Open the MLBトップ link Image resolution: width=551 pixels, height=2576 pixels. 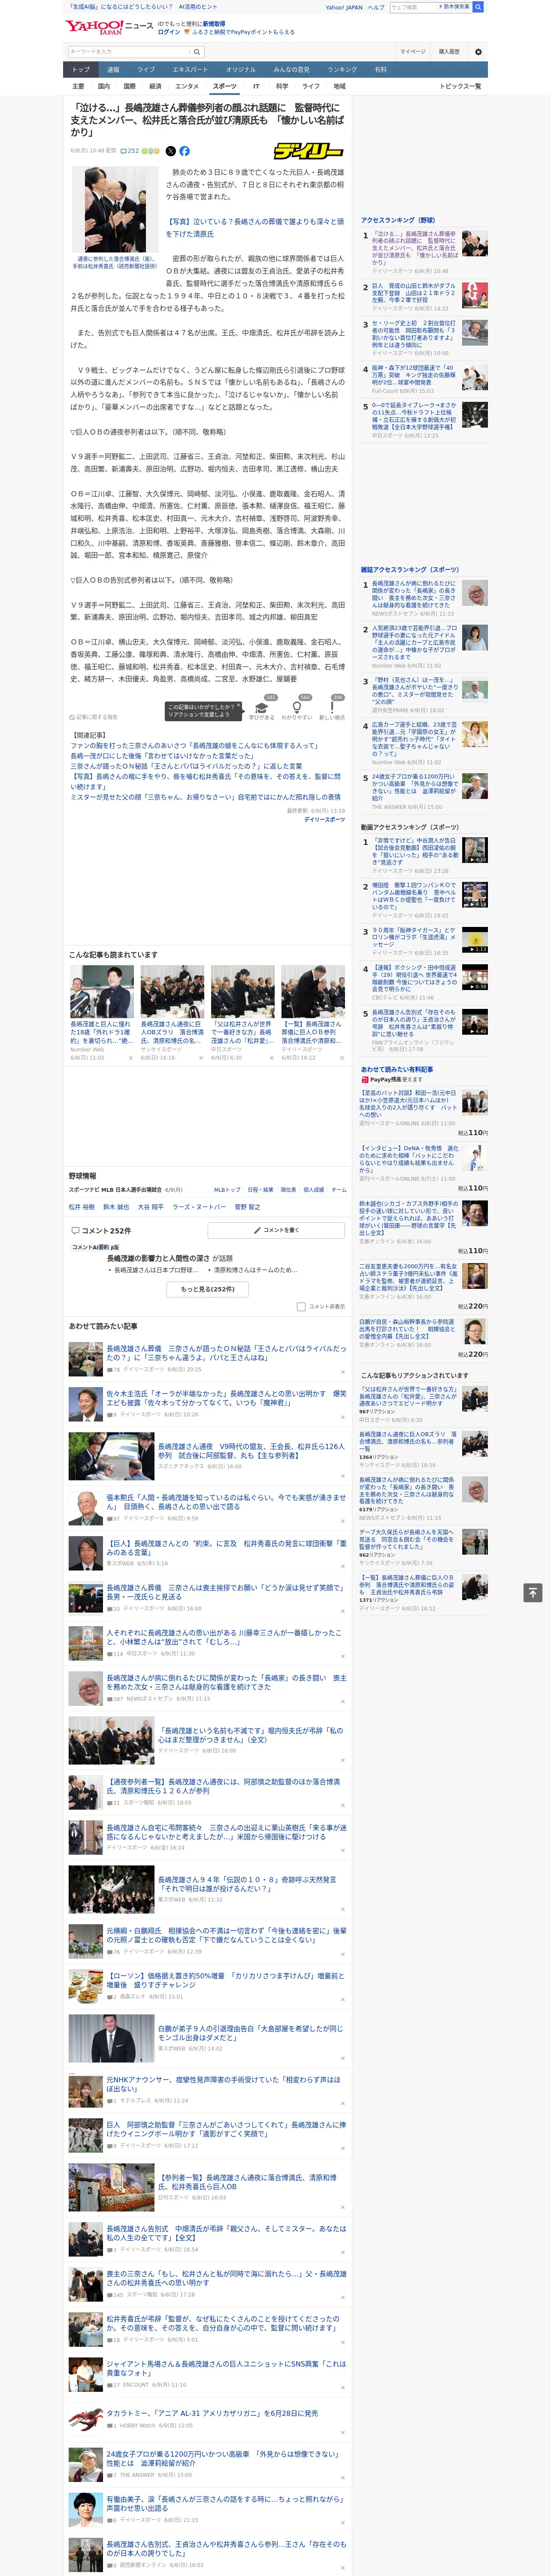point(227,1190)
